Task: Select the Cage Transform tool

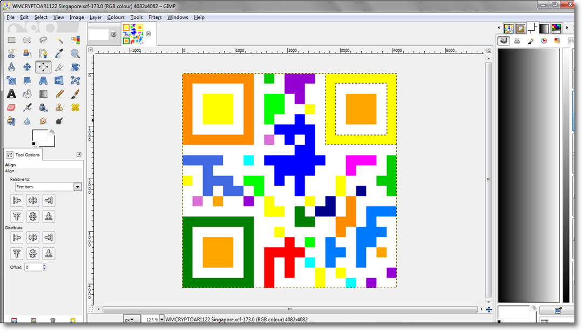Action: pyautogui.click(x=75, y=80)
